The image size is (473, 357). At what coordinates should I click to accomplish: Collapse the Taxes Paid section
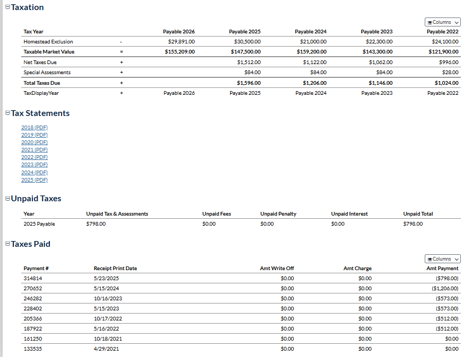tap(7, 244)
